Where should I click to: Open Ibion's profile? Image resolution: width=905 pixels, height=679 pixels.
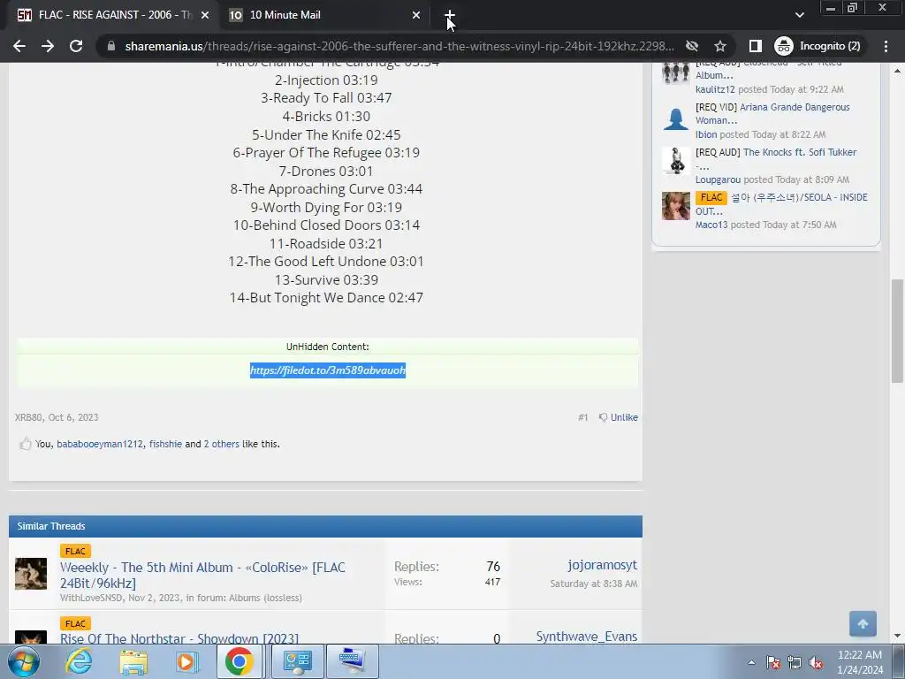point(706,134)
